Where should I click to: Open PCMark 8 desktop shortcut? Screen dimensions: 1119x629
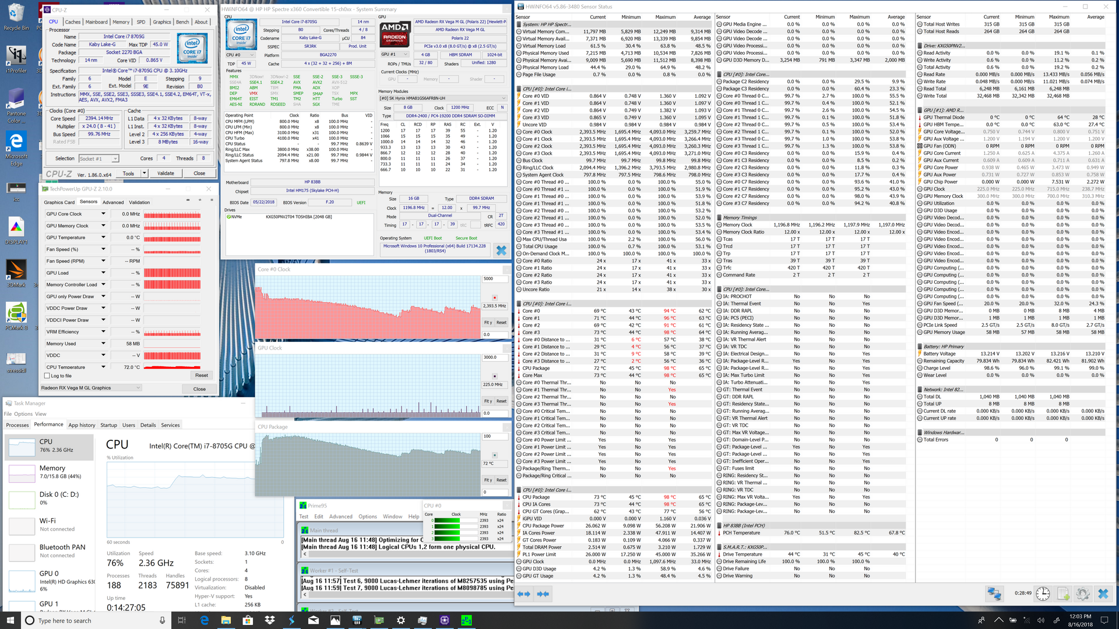click(16, 316)
